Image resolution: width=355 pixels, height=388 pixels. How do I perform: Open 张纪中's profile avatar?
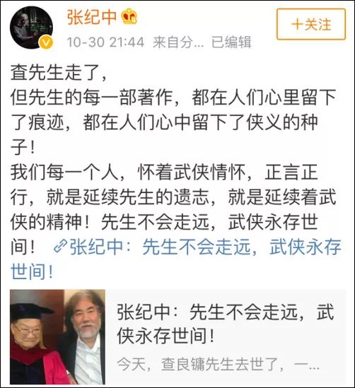[x=31, y=28]
